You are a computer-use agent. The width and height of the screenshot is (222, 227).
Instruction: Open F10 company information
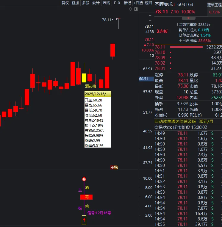point(117,3)
